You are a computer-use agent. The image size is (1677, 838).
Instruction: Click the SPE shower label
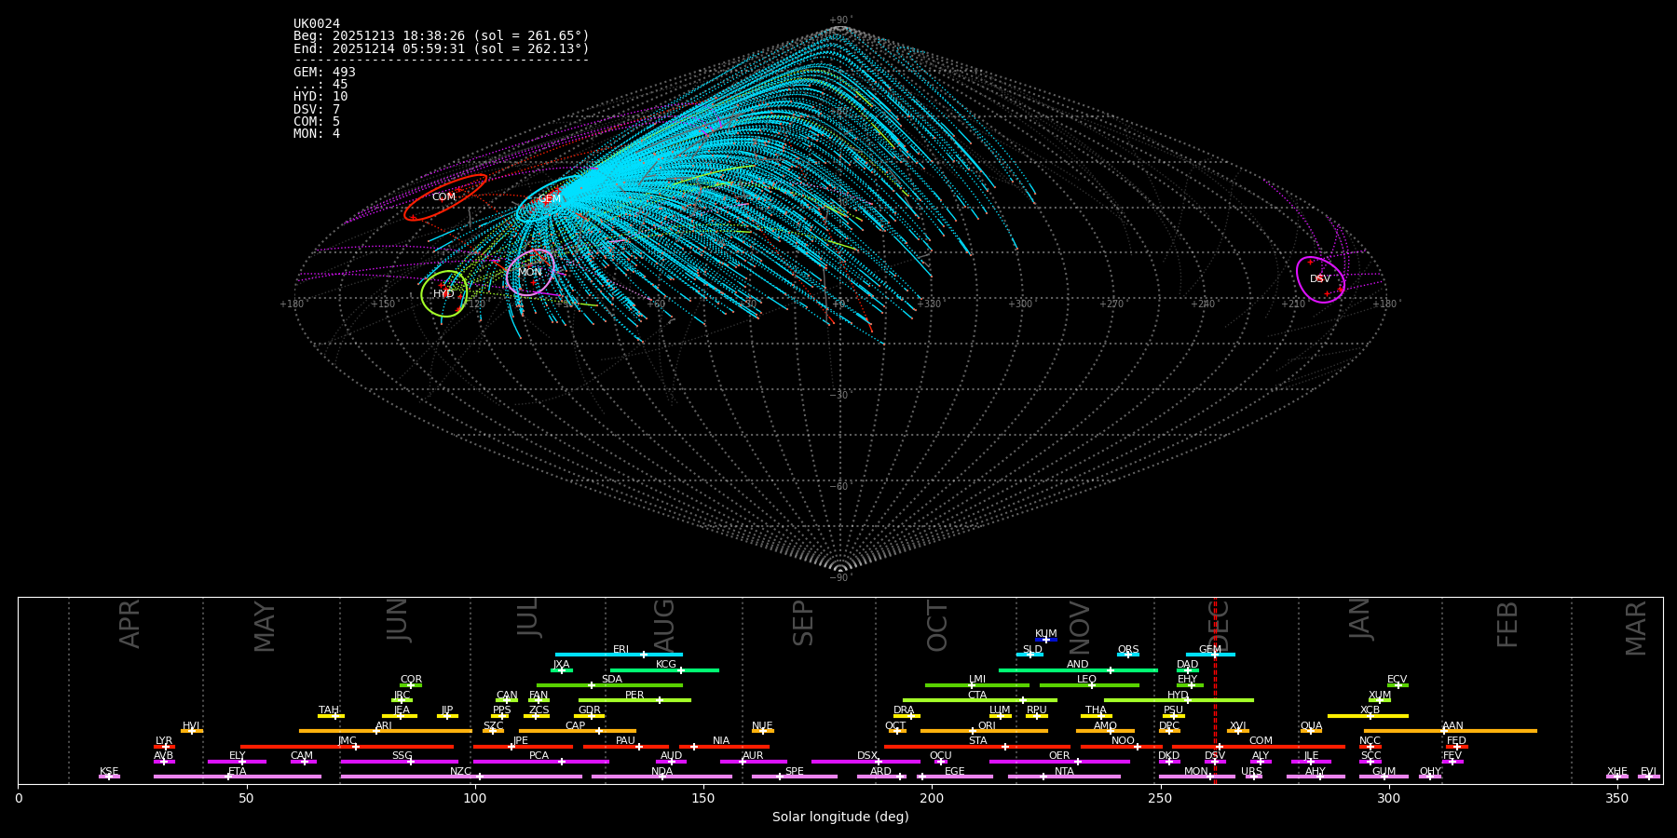click(x=795, y=772)
